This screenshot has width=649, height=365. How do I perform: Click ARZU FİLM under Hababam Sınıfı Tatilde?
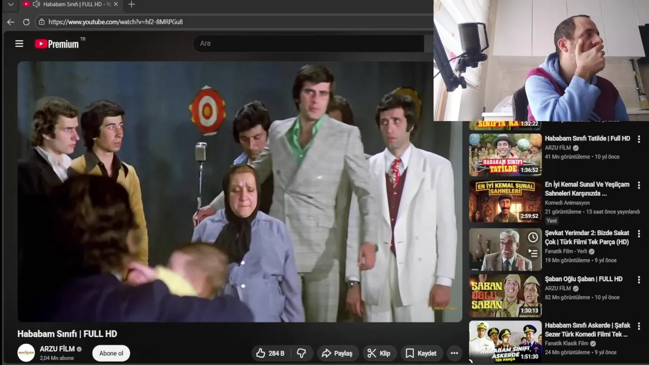[558, 148]
